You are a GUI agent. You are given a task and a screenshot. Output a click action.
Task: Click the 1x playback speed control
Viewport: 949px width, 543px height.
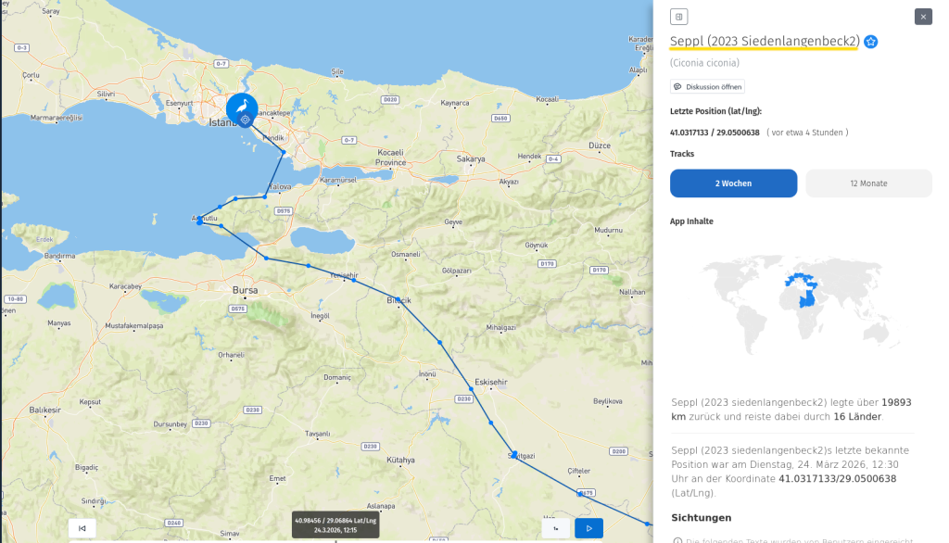coord(556,527)
